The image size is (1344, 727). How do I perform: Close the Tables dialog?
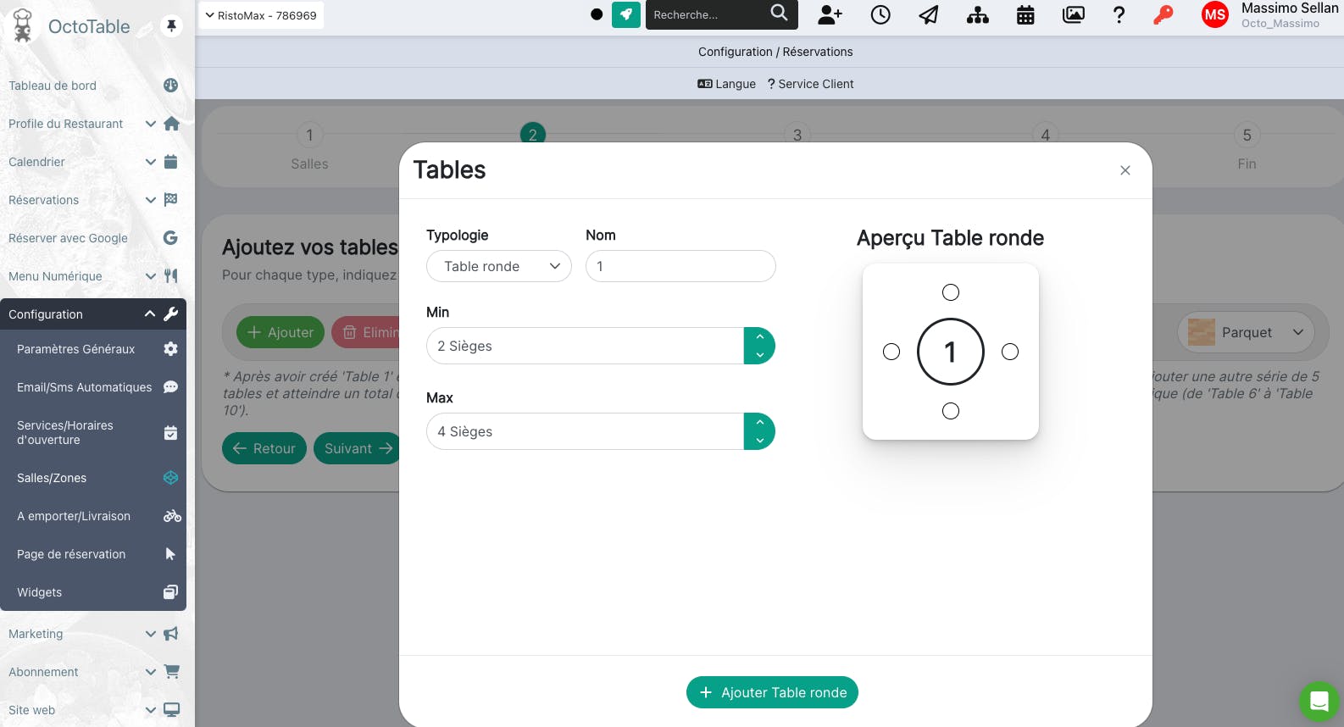coord(1125,170)
